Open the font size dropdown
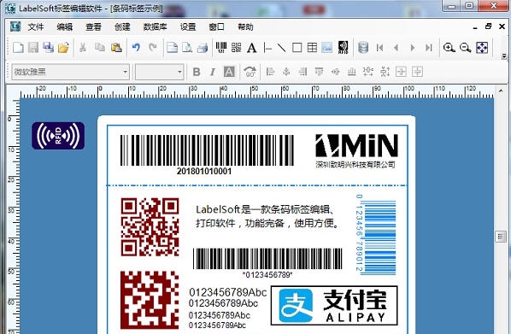This screenshot has width=511, height=334. (x=179, y=72)
